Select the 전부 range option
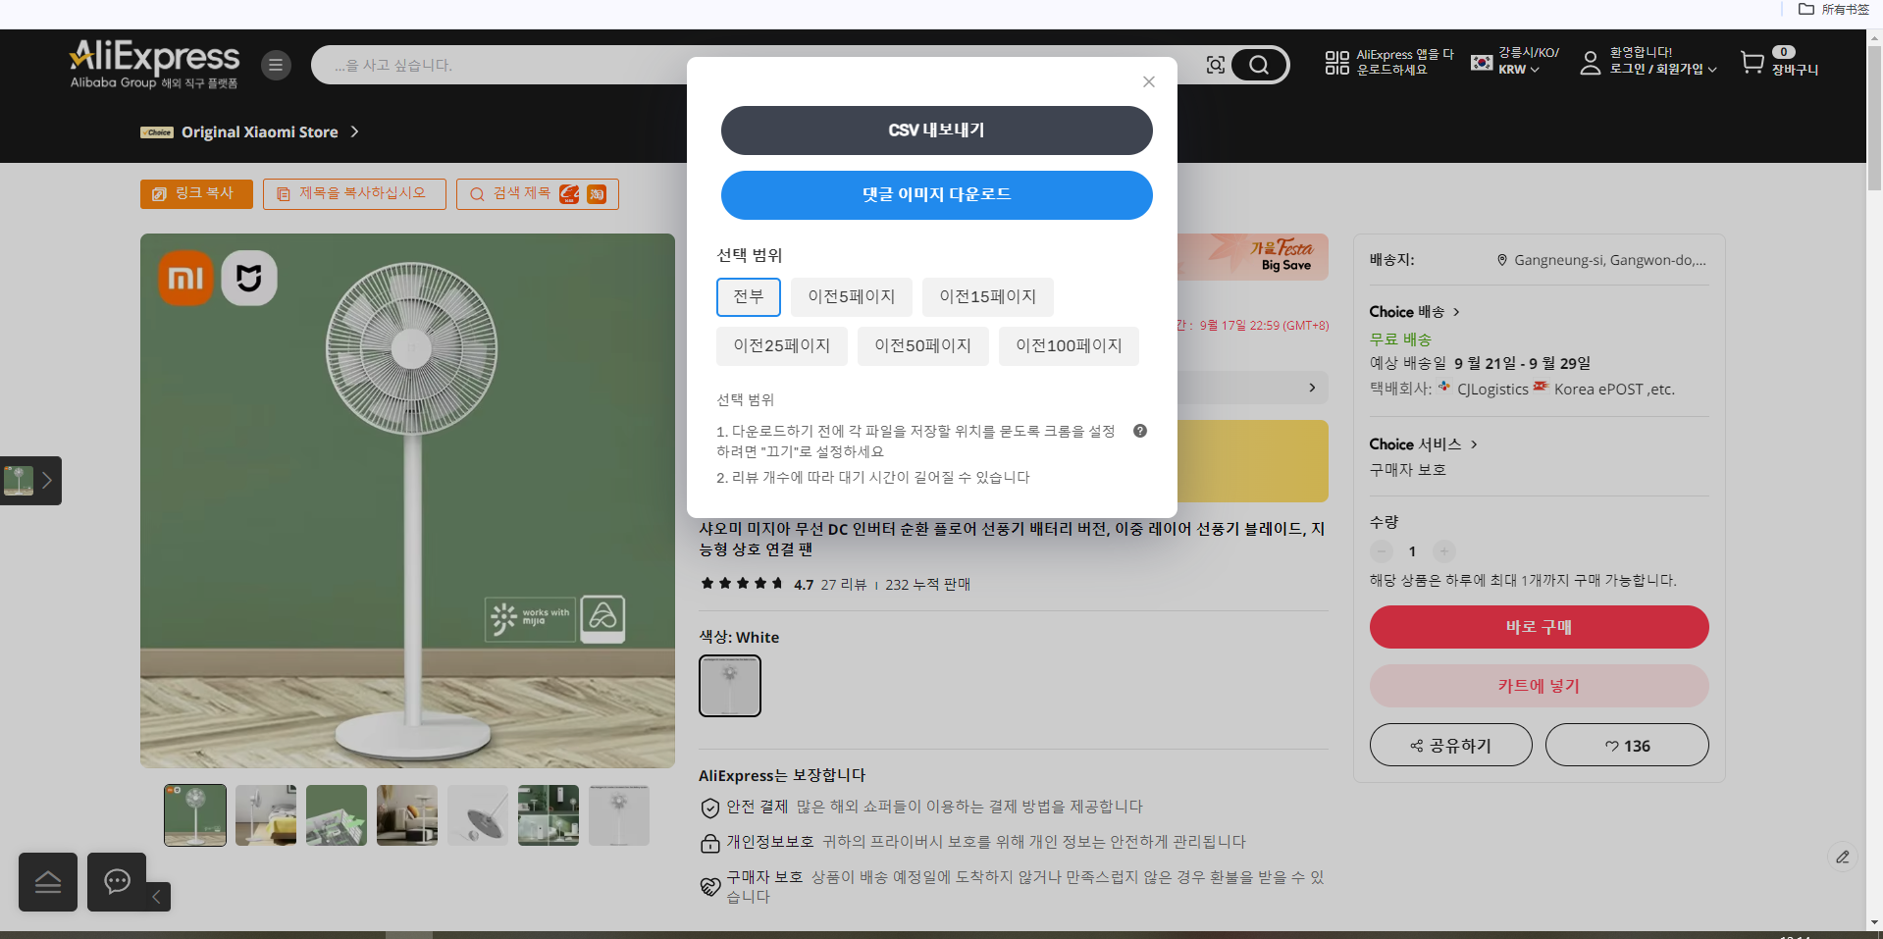The image size is (1883, 939). [748, 297]
